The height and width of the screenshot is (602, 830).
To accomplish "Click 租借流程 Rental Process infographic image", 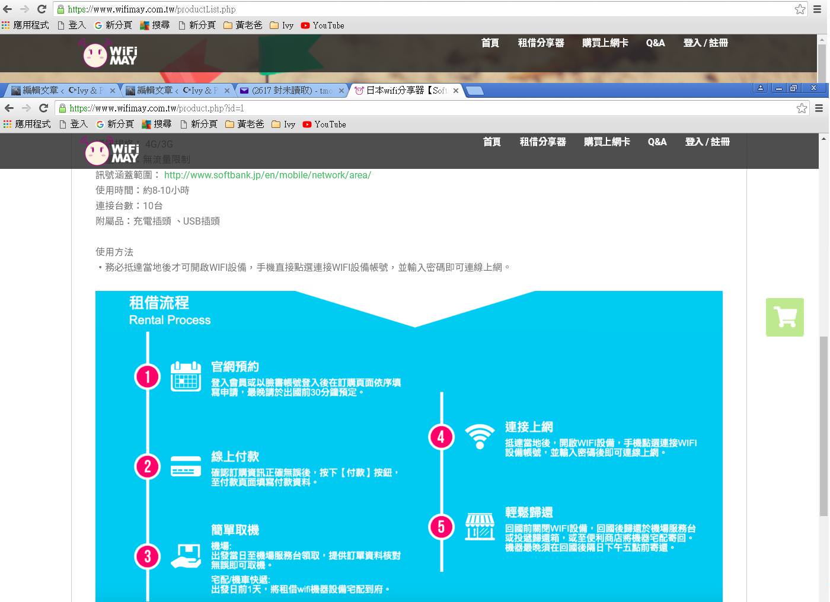I will [409, 446].
